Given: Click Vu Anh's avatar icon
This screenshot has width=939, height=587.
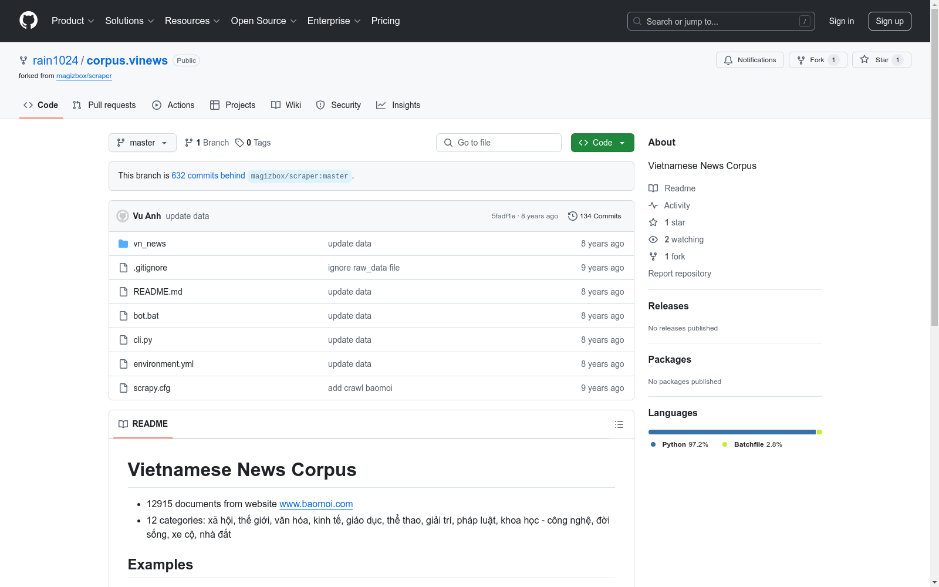Looking at the screenshot, I should coord(123,216).
